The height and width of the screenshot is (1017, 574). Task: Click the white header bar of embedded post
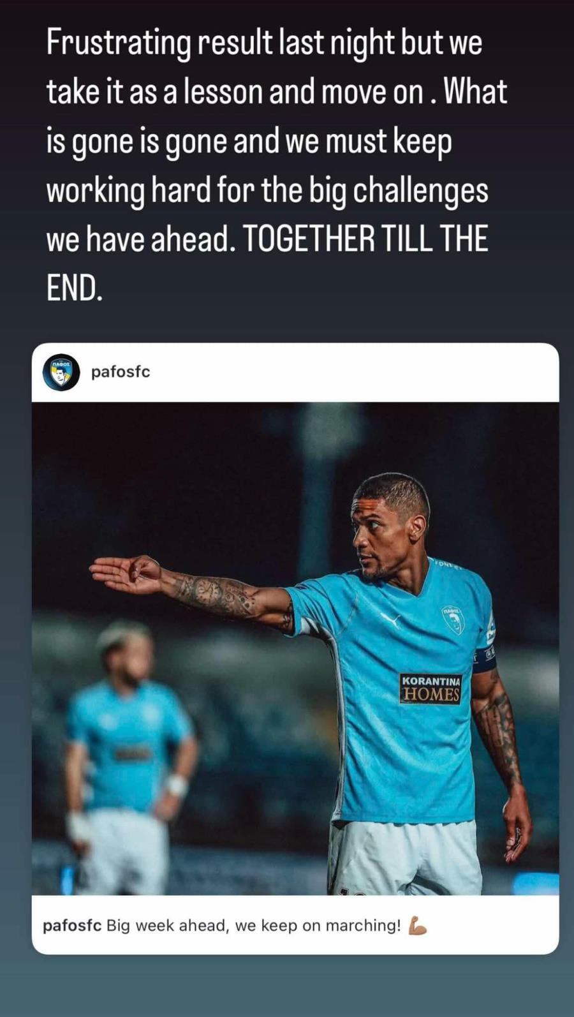tap(295, 373)
